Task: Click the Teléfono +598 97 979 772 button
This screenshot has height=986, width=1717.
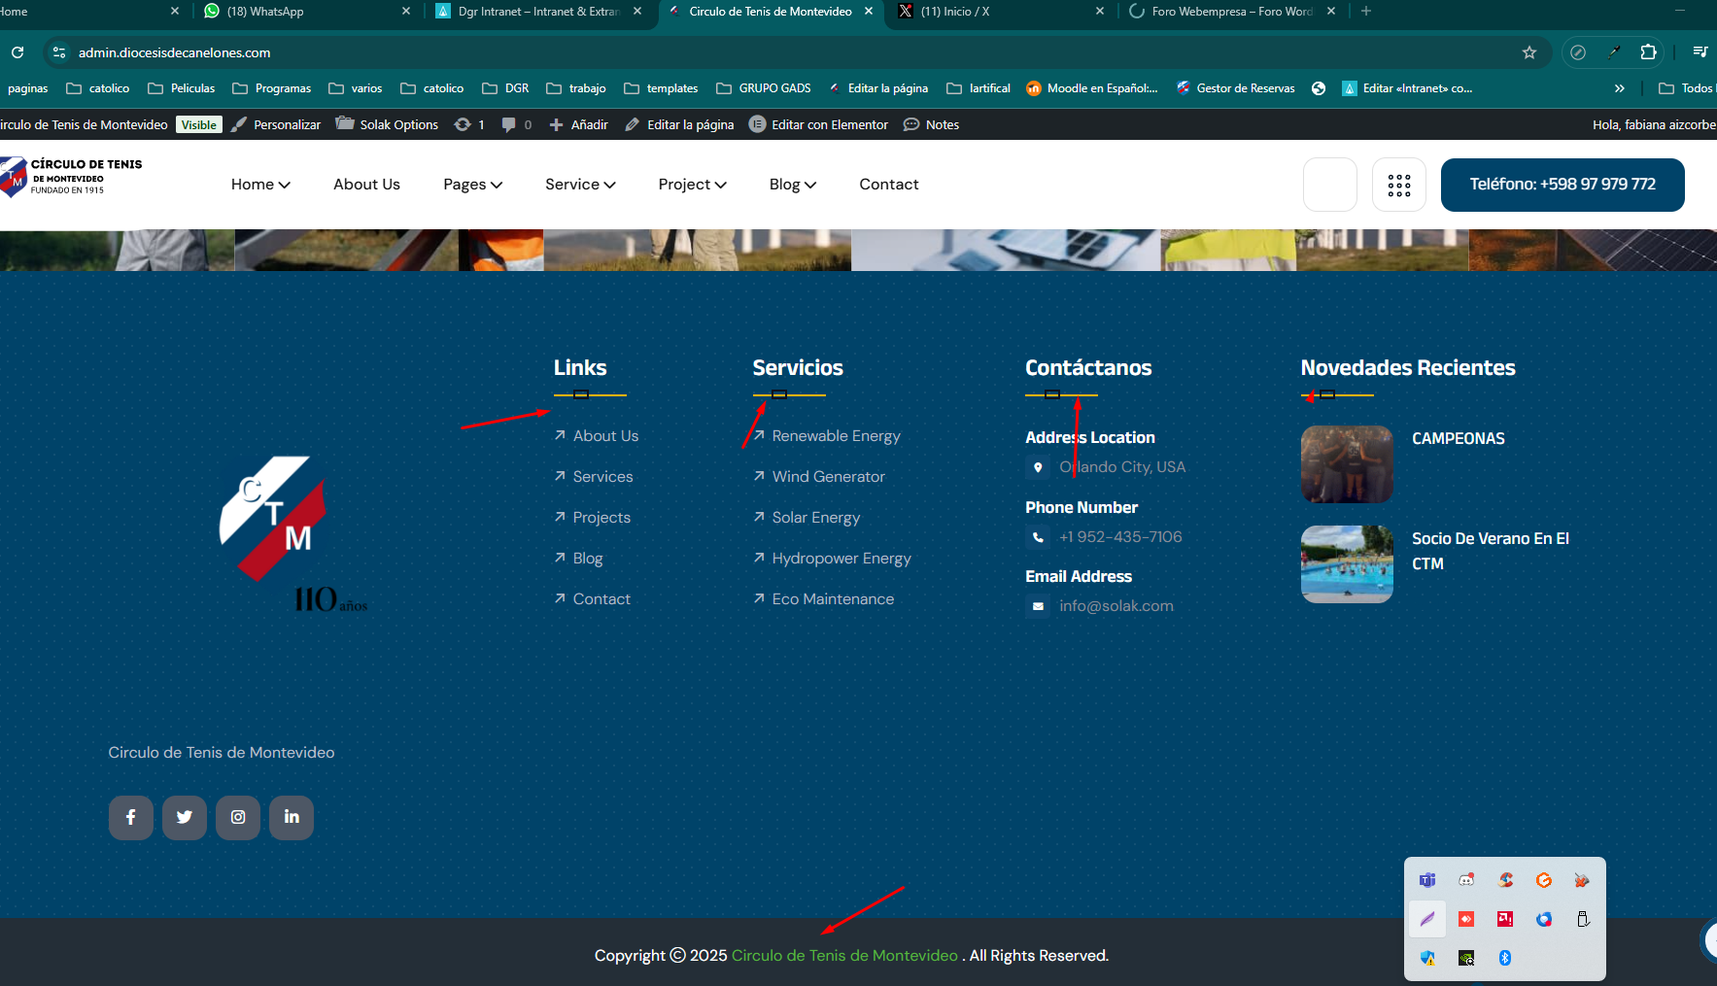Action: 1562,185
